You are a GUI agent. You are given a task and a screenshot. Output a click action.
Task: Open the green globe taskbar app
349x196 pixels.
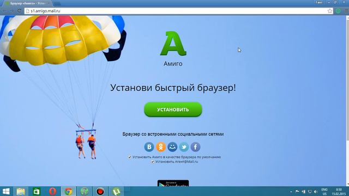pyautogui.click(x=85, y=191)
